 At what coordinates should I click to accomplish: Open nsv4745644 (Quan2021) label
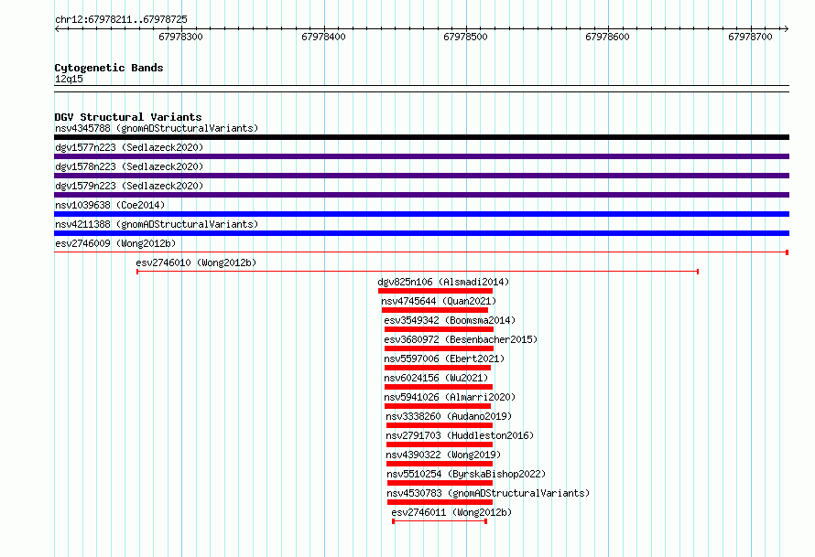(439, 301)
